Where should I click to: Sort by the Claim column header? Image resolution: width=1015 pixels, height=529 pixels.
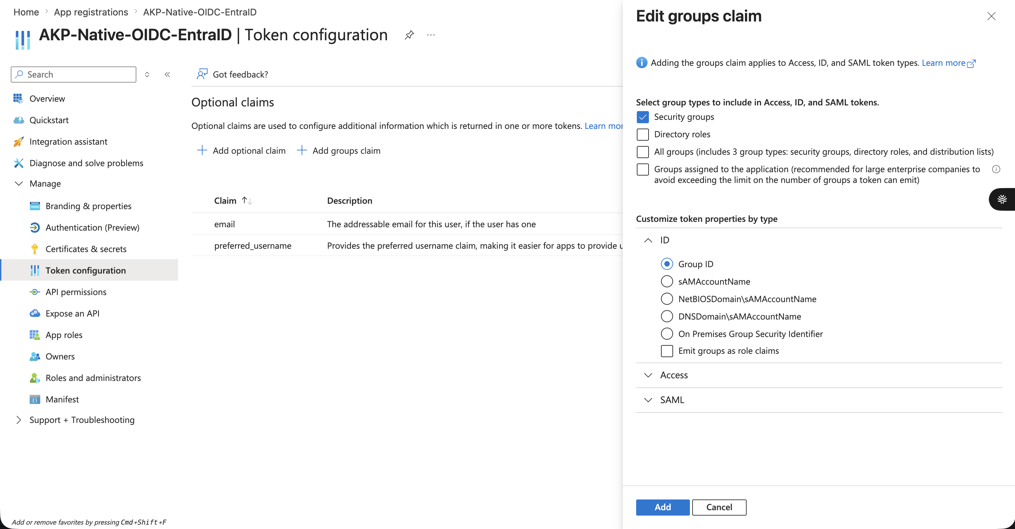click(x=233, y=200)
